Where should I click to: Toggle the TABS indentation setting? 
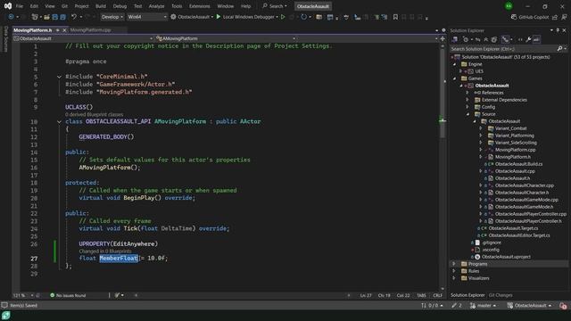tap(421, 295)
